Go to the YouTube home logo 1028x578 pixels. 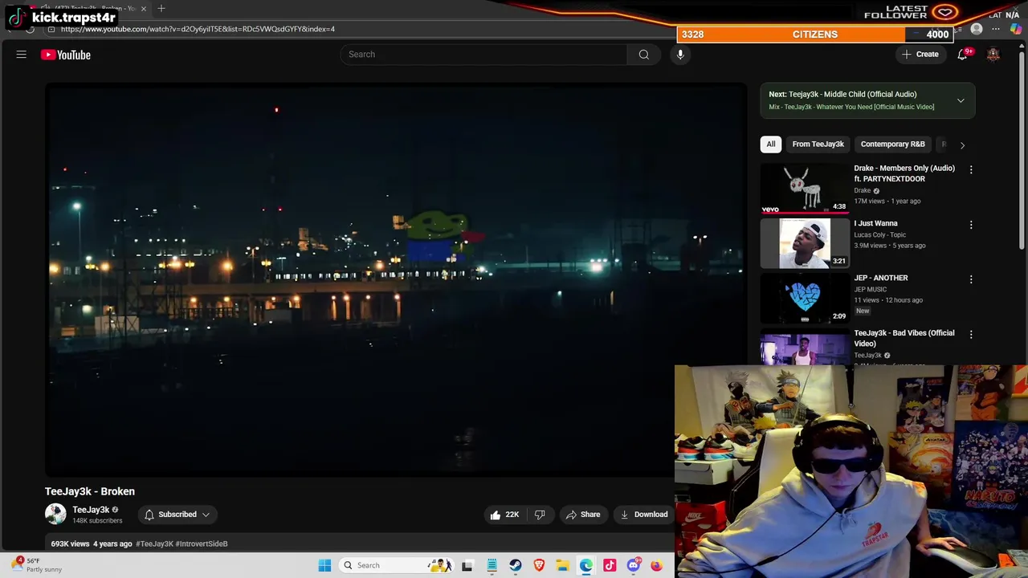(x=66, y=55)
